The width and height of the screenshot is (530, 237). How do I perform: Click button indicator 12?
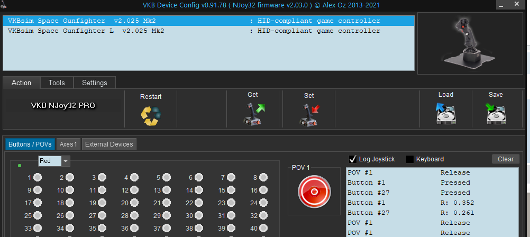point(134,190)
